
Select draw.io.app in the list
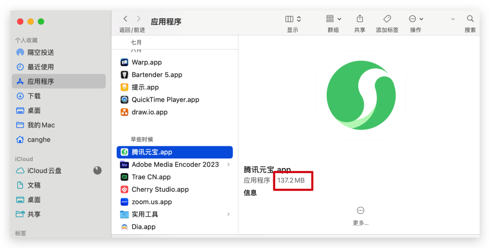click(175, 112)
